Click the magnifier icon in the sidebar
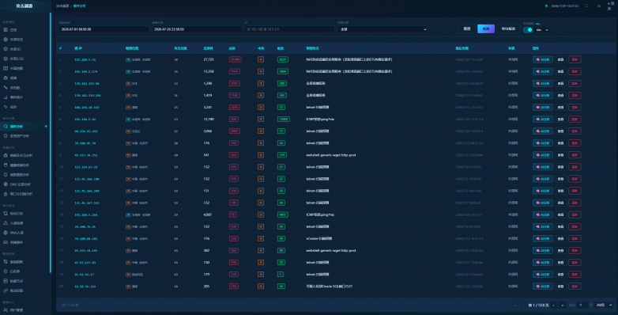The height and width of the screenshot is (315, 618). point(6,127)
